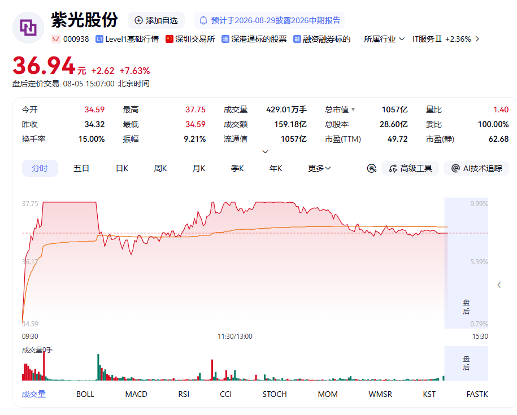Click the 28.60亿 总股本 value
Screen dimensions: 517x415
click(393, 124)
